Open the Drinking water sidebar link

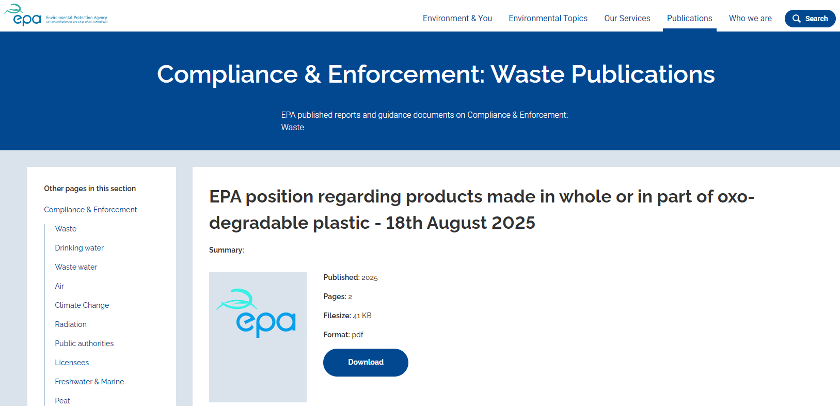(x=79, y=248)
